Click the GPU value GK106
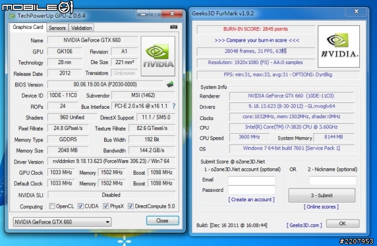The image size is (377, 246). [65, 51]
